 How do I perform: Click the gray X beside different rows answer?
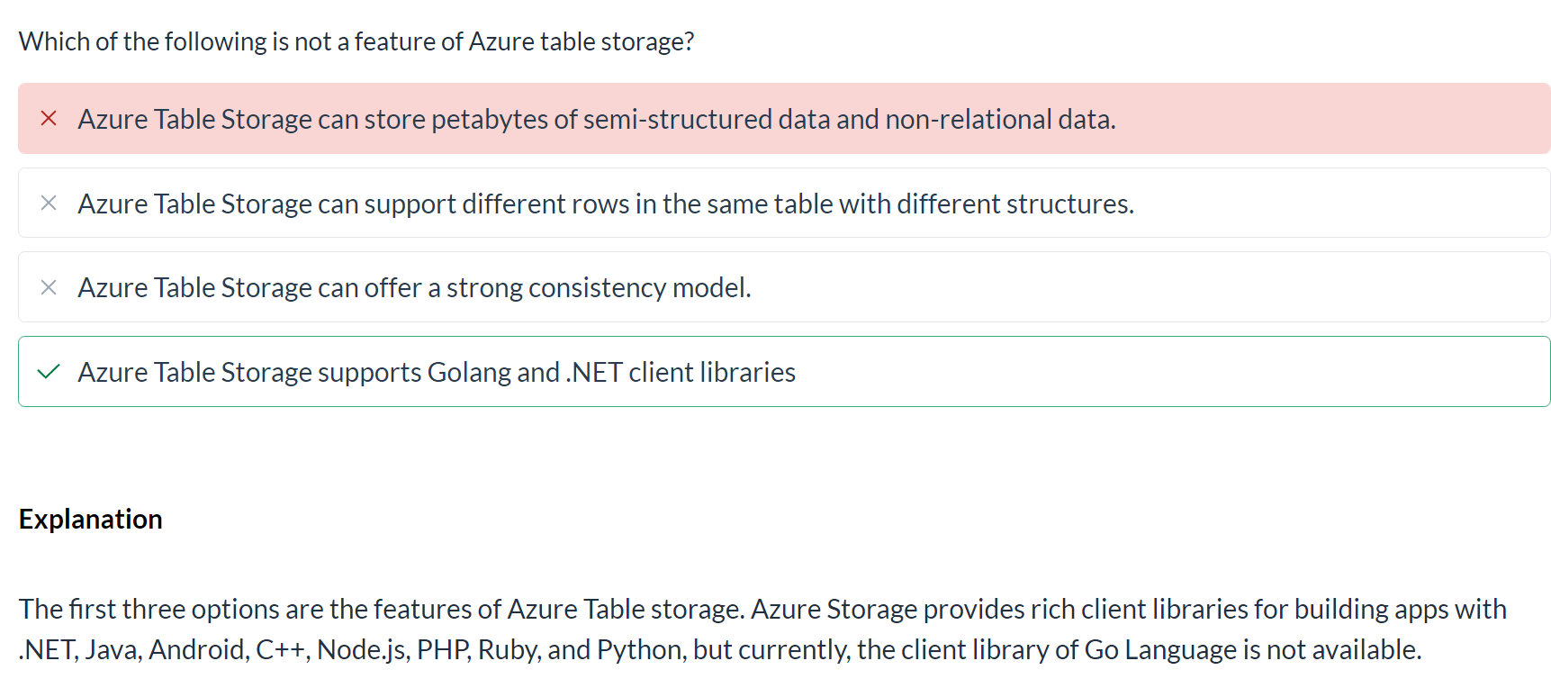49,203
